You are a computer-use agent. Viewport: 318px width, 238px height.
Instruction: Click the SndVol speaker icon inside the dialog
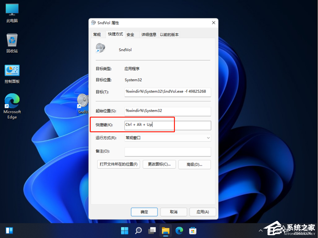pyautogui.click(x=100, y=48)
